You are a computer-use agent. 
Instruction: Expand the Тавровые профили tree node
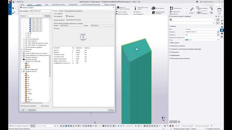coord(22,57)
